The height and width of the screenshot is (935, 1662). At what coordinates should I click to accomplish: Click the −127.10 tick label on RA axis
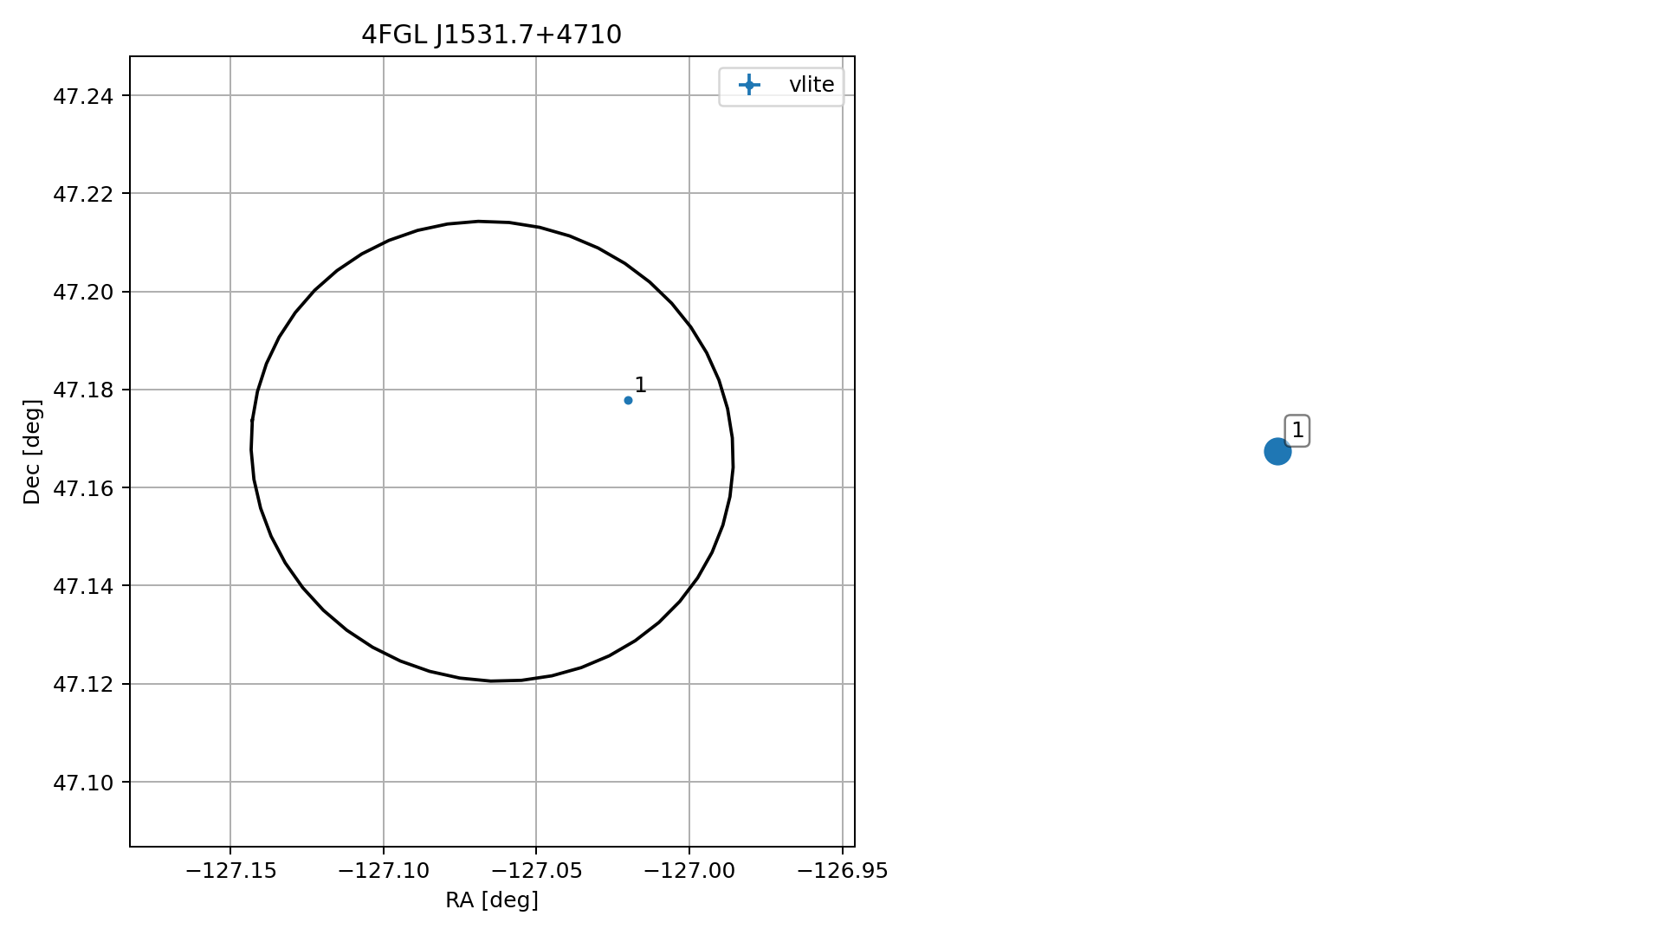384,871
